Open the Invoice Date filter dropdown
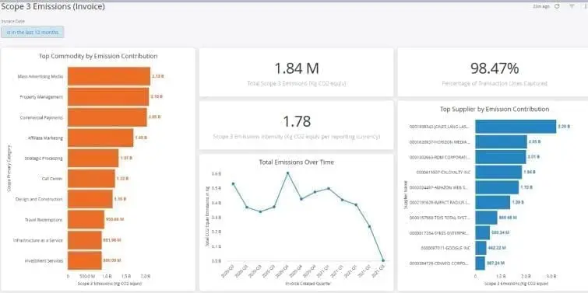This screenshot has height=293, width=588. (33, 32)
